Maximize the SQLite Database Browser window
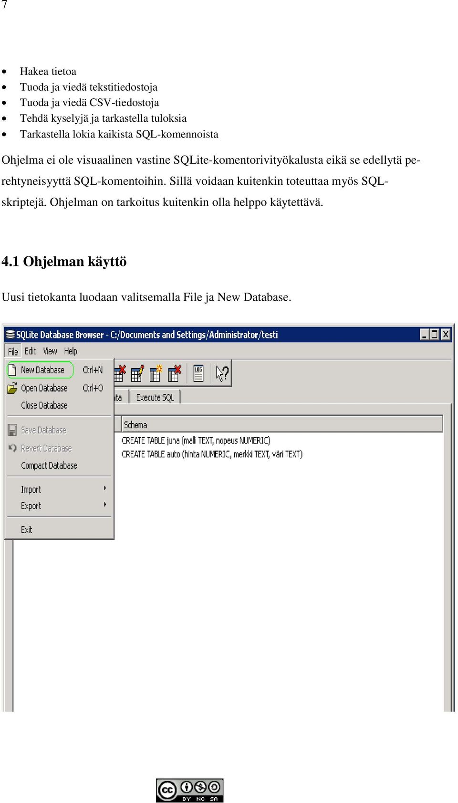458x803 pixels. pyautogui.click(x=435, y=334)
